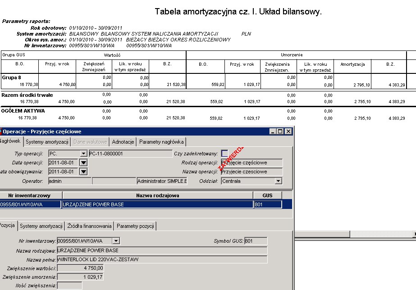Open the Adnotacje tab
This screenshot has width=416, height=290.
tap(123, 142)
